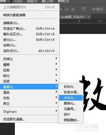The height and width of the screenshot is (135, 106).
Task: Open the 窗口(W) window menu
Action: (x=48, y=1)
